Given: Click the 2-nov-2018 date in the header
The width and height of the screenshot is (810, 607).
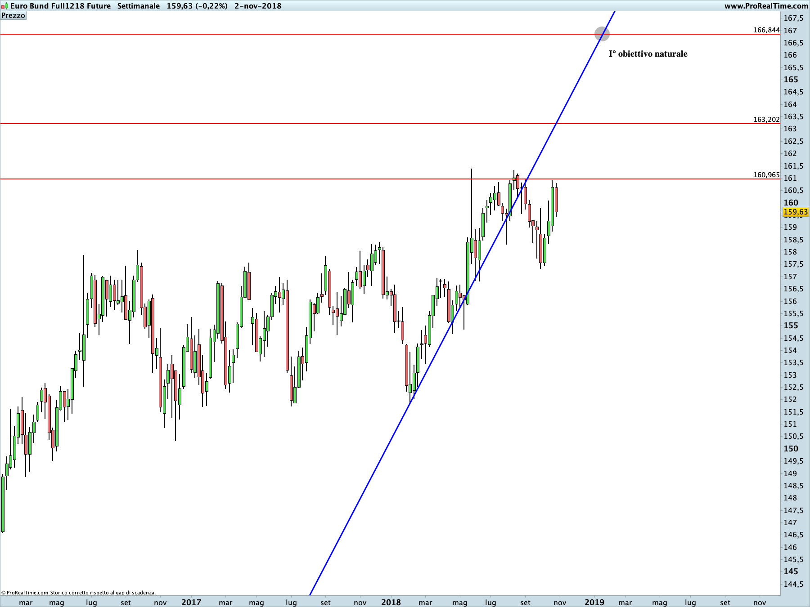Looking at the screenshot, I should [258, 6].
